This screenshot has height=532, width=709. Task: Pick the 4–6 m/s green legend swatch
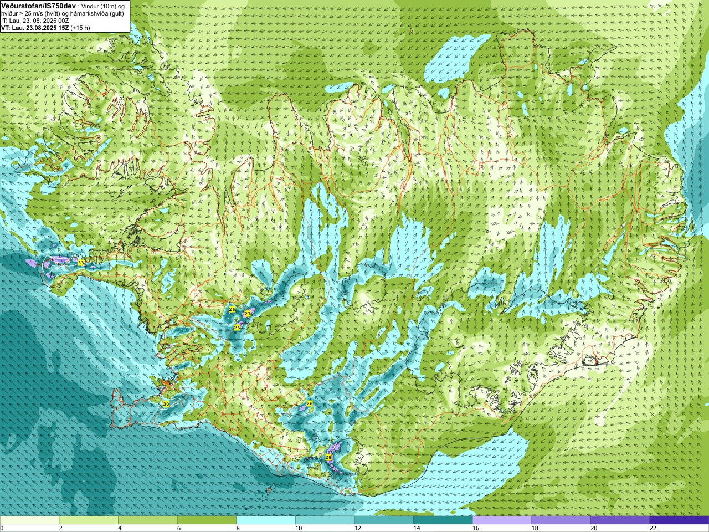(147, 520)
